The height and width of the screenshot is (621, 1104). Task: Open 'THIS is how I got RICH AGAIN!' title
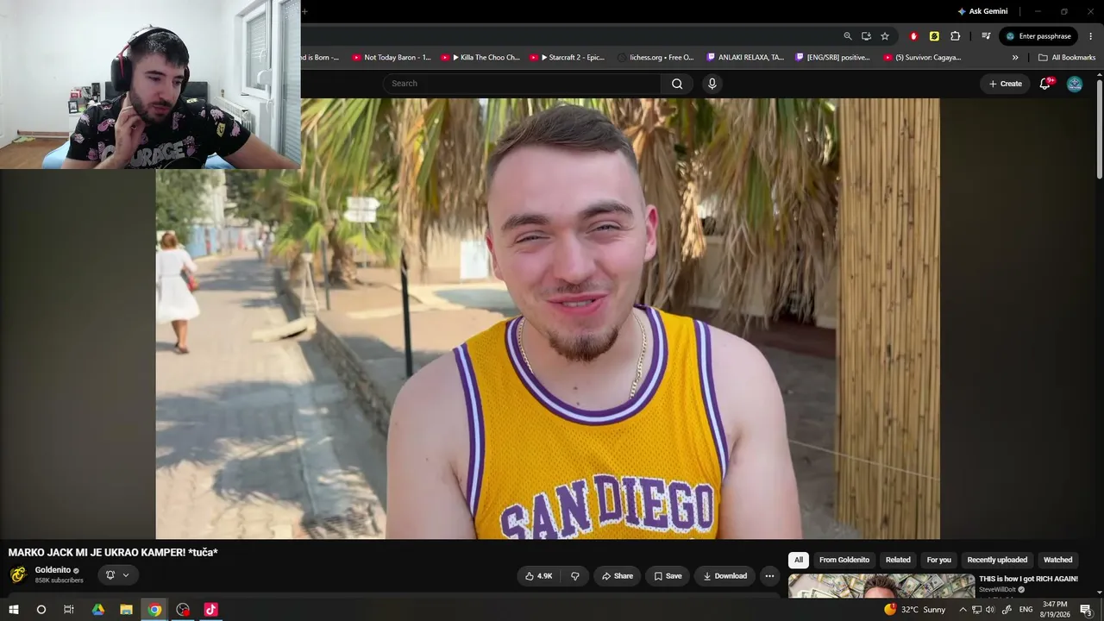click(x=1028, y=579)
